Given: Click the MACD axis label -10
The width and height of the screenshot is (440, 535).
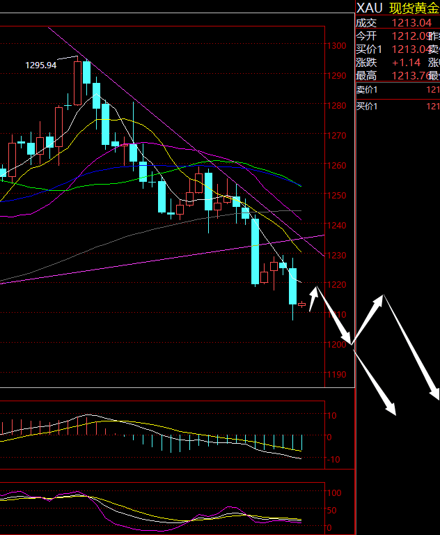Looking at the screenshot, I should (x=332, y=460).
